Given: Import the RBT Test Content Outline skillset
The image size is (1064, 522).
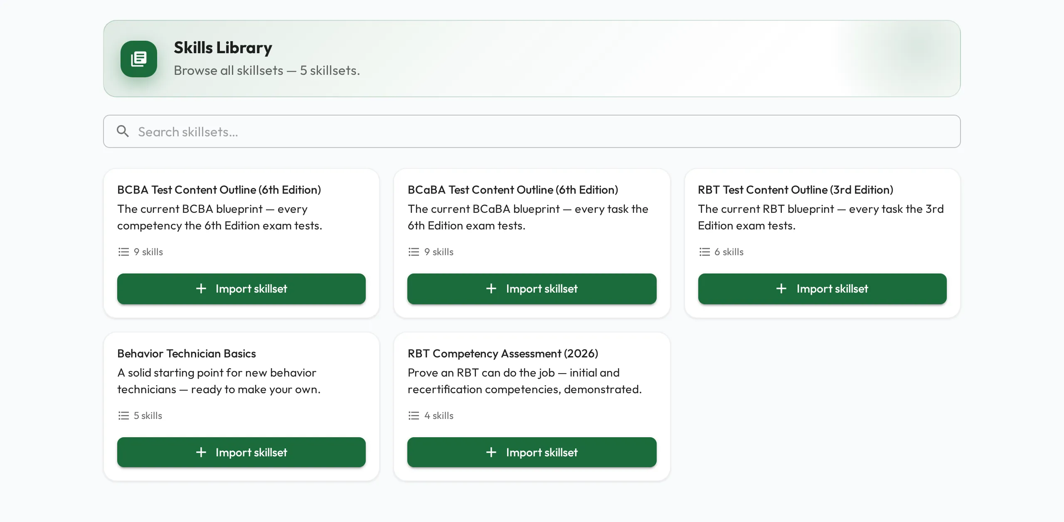Looking at the screenshot, I should coord(822,288).
